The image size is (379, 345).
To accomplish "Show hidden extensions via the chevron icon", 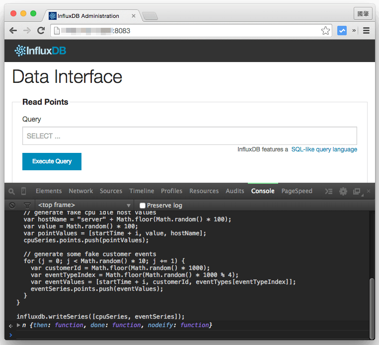I will tap(354, 30).
